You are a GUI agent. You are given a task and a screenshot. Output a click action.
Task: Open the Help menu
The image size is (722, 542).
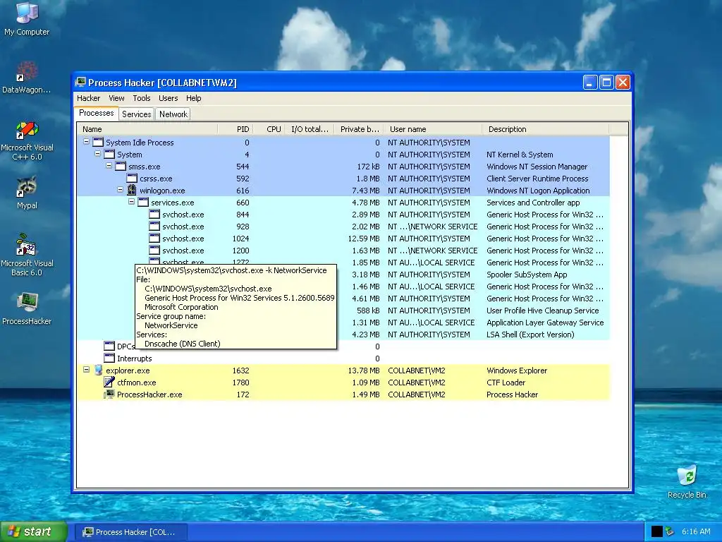click(x=194, y=98)
